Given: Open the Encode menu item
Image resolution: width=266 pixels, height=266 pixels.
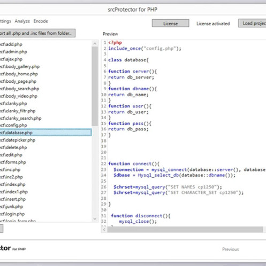Looking at the screenshot, I should point(41,21).
